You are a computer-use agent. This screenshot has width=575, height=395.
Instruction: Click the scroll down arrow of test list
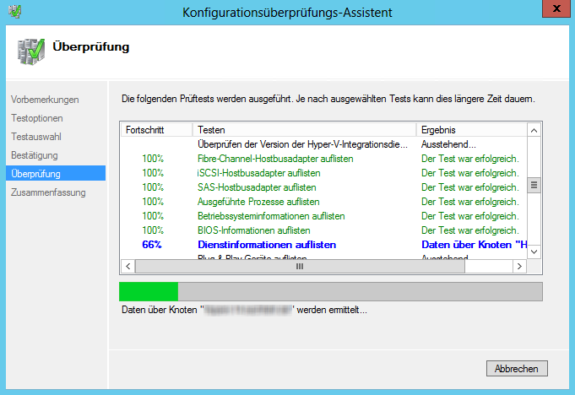pos(534,252)
